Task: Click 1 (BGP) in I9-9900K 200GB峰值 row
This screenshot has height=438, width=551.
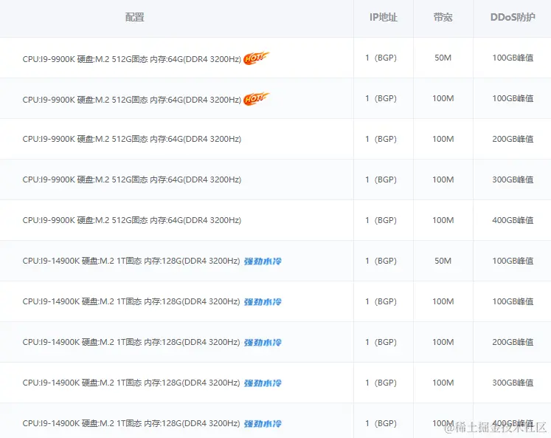Action: click(381, 139)
